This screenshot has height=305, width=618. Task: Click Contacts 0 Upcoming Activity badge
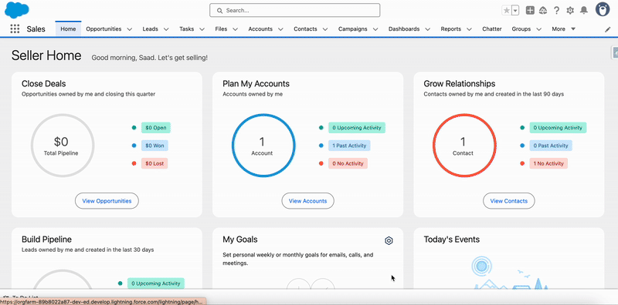point(558,128)
